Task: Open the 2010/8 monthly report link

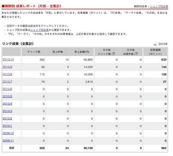Action: coord(7,74)
